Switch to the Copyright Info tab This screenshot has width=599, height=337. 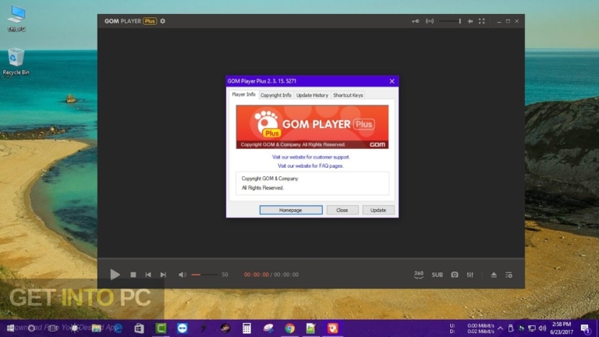pyautogui.click(x=276, y=95)
